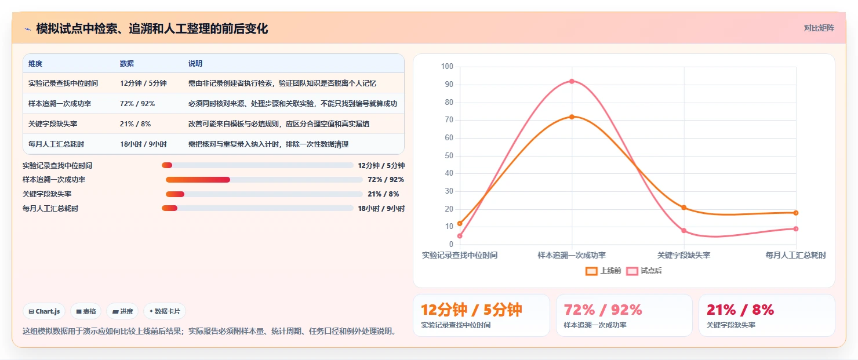Image resolution: width=858 pixels, height=360 pixels.
Task: Open the orange 12分钟 / 5分钟 stat card
Action: 481,315
